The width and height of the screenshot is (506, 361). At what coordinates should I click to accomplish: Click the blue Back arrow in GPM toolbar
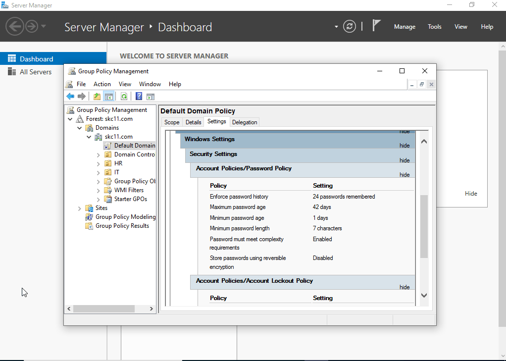tap(70, 97)
